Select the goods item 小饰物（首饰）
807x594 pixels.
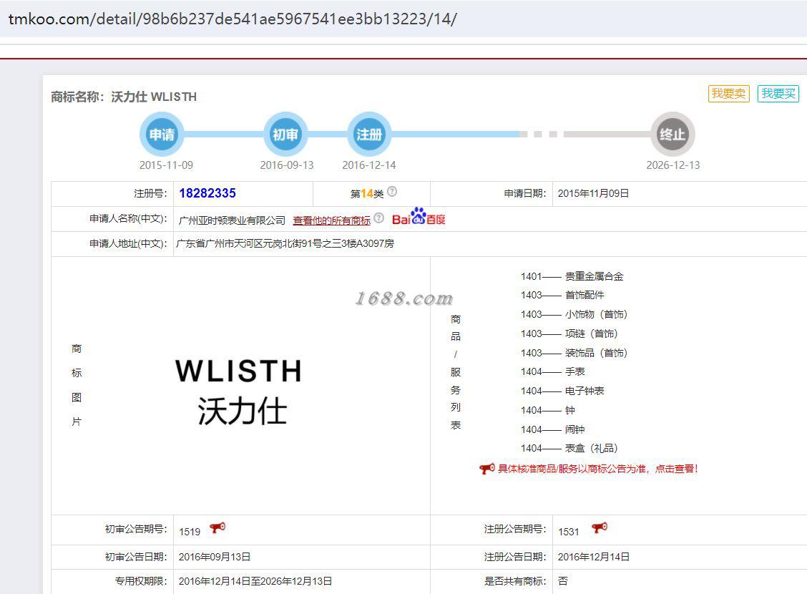[596, 314]
